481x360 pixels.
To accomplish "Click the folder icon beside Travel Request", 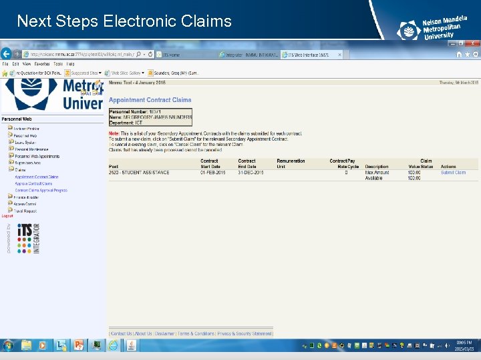I will coord(10,210).
